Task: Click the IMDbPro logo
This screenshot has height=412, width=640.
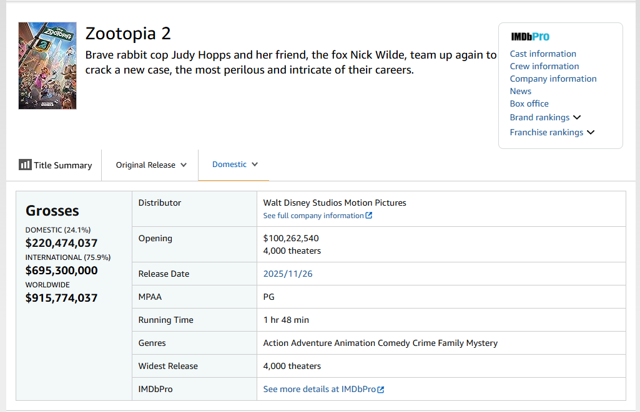Action: pyautogui.click(x=530, y=37)
